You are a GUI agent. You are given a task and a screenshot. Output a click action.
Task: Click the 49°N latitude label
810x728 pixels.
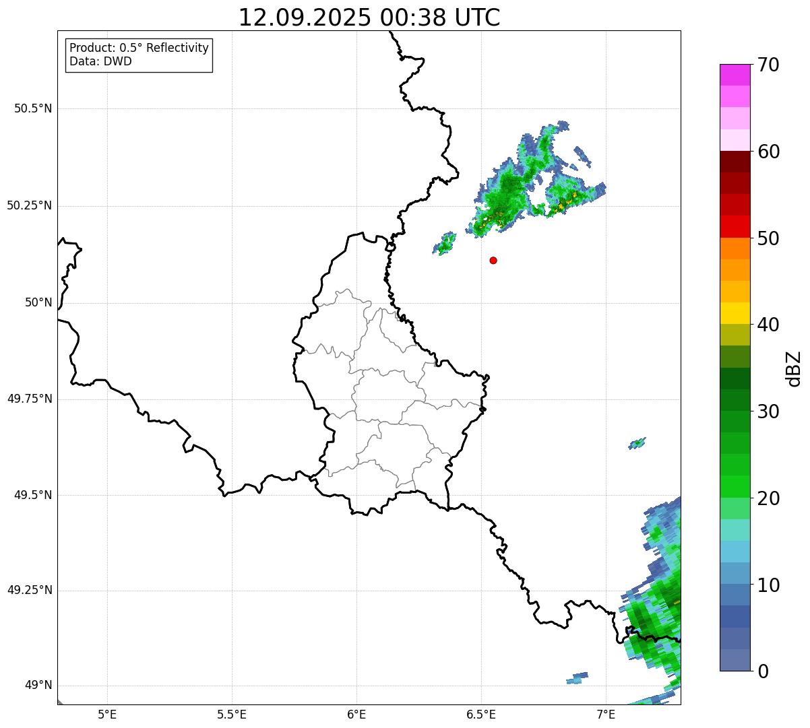pos(38,686)
